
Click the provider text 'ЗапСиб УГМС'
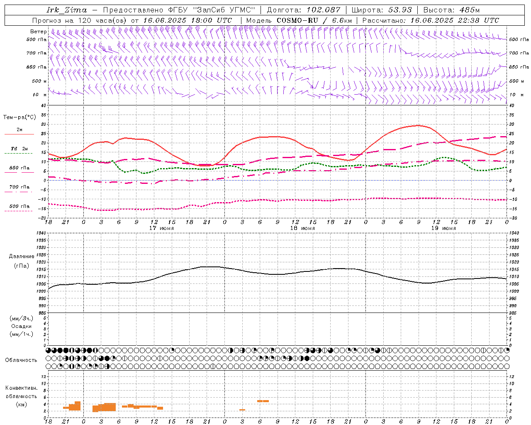pos(224,10)
